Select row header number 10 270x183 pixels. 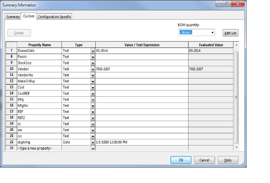tap(11, 69)
